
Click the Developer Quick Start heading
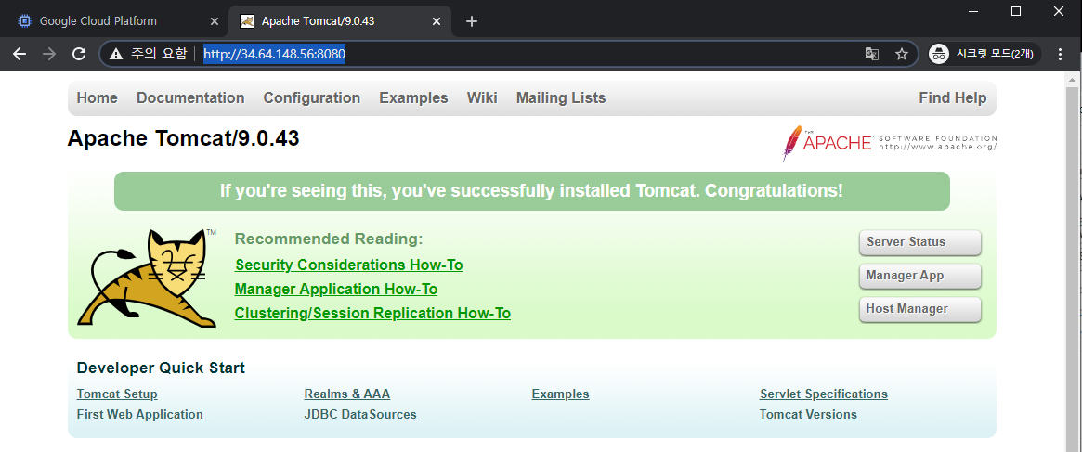coord(161,368)
